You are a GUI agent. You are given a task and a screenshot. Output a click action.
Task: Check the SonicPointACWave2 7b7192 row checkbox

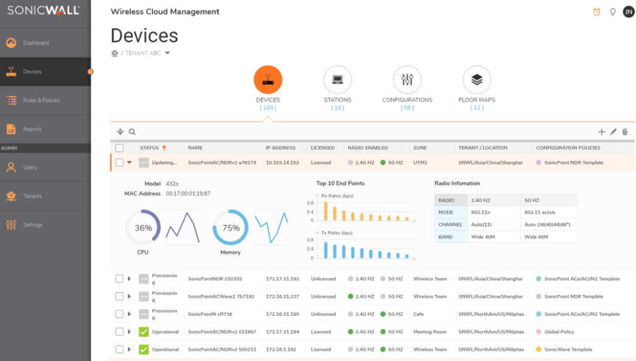point(119,297)
